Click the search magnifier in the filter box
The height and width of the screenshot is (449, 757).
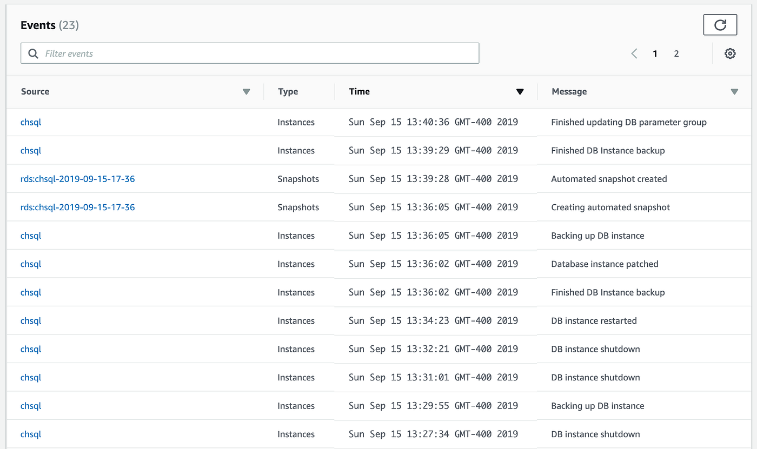point(32,53)
